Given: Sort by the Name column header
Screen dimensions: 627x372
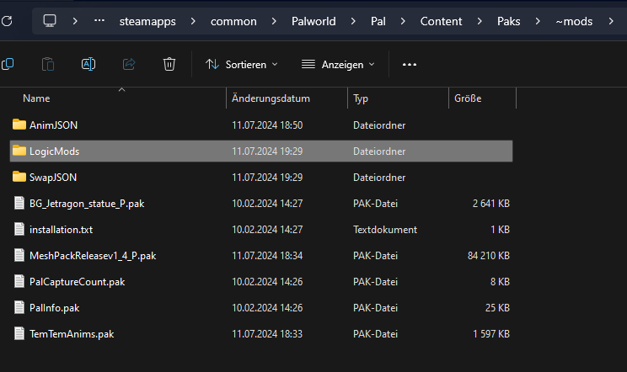Looking at the screenshot, I should [x=36, y=98].
